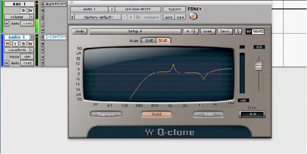This screenshot has width=307, height=154.
Task: Click the red target icon in plug-in header
Action: tap(193, 16)
